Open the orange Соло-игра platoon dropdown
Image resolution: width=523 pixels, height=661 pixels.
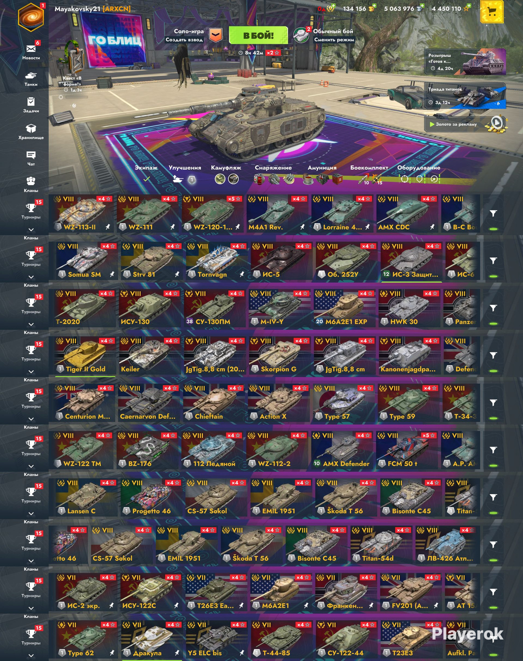215,35
